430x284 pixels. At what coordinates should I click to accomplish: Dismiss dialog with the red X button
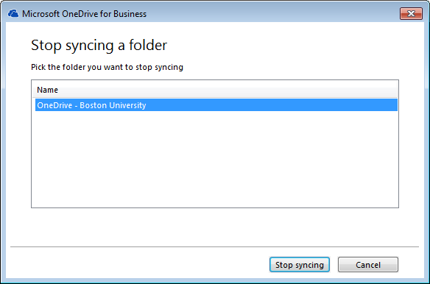(411, 14)
